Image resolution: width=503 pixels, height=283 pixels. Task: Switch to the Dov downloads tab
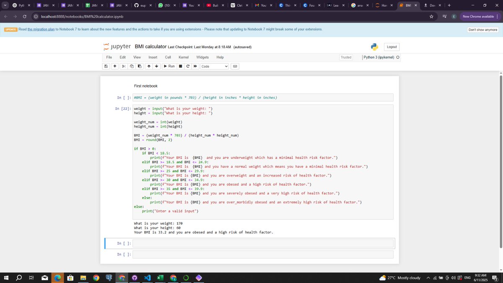point(432,5)
